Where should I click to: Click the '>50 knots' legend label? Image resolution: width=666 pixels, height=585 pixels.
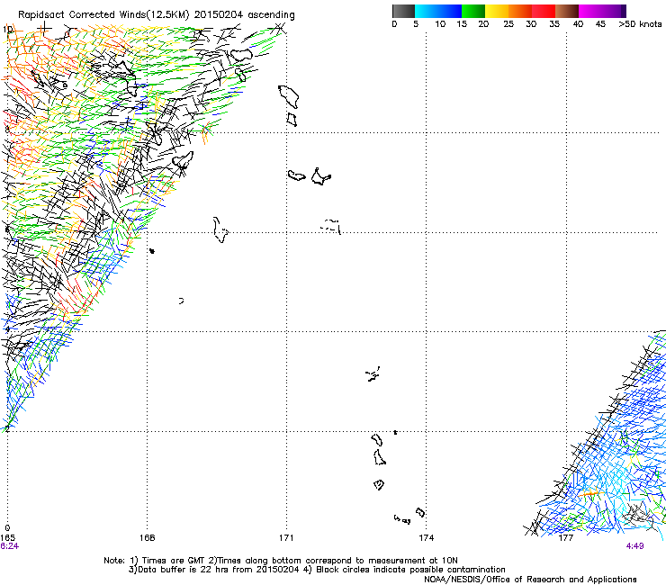[640, 24]
